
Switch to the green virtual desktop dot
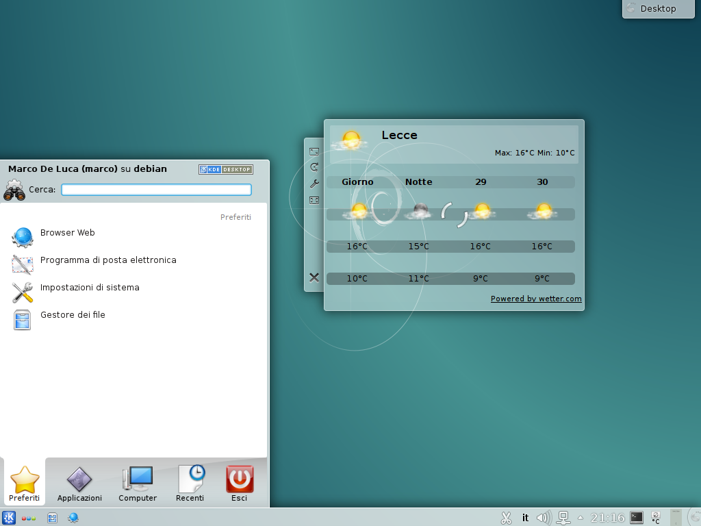34,518
